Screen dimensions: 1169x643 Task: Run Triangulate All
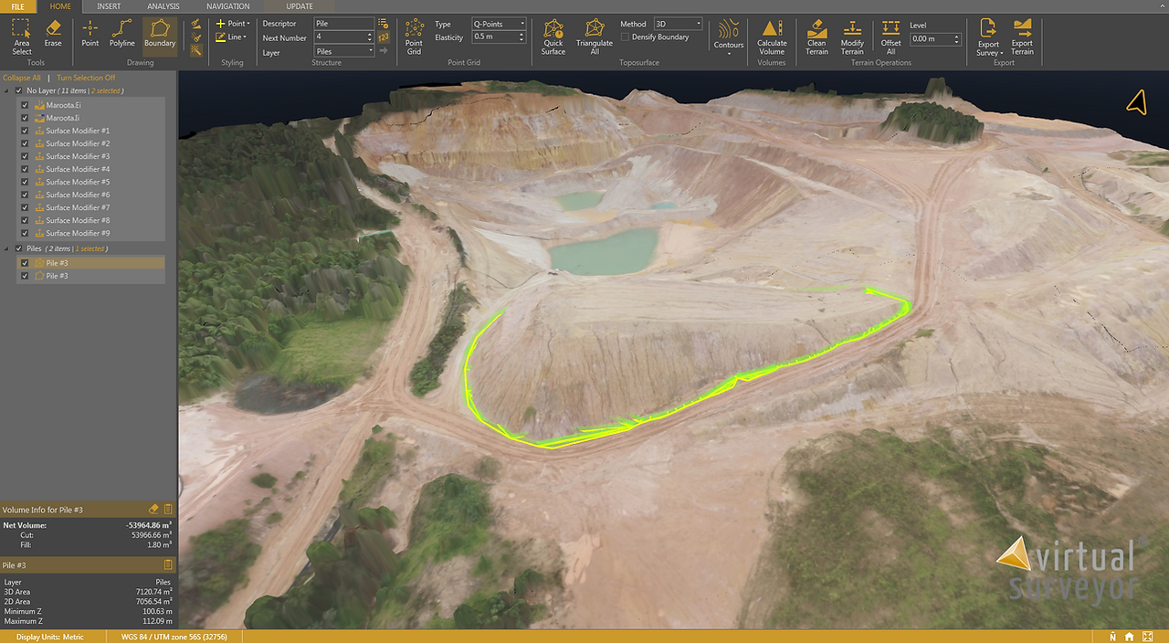click(595, 37)
